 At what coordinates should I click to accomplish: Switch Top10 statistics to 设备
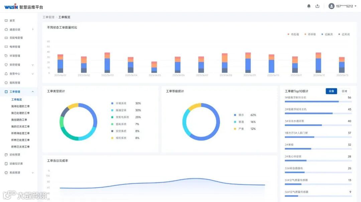pyautogui.click(x=331, y=91)
